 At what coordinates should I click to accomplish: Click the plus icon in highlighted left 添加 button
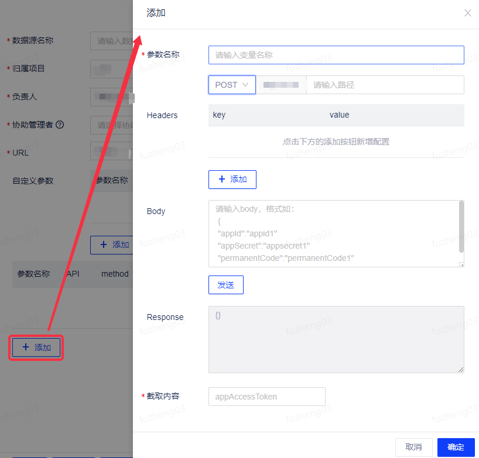click(25, 347)
